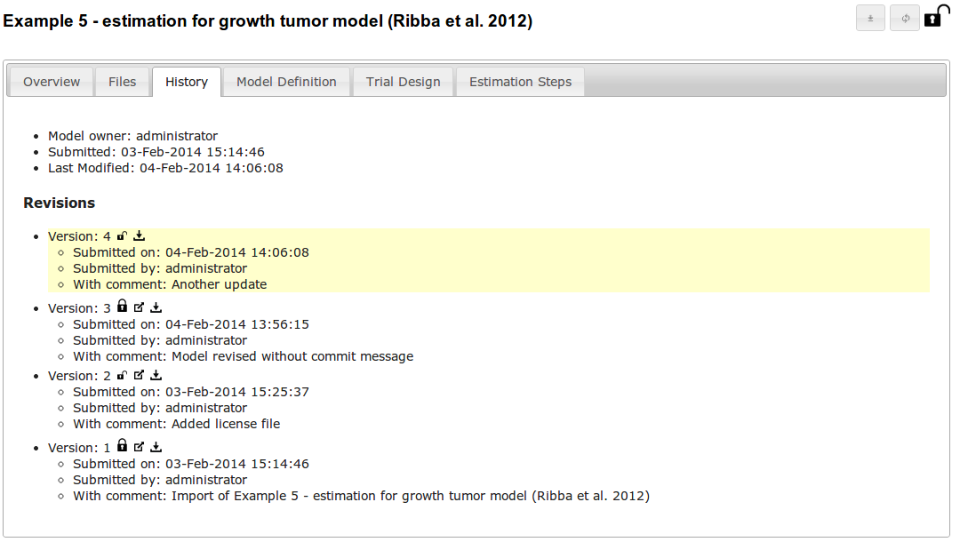Download the Version 3 revision archive
This screenshot has width=960, height=542.
(156, 307)
